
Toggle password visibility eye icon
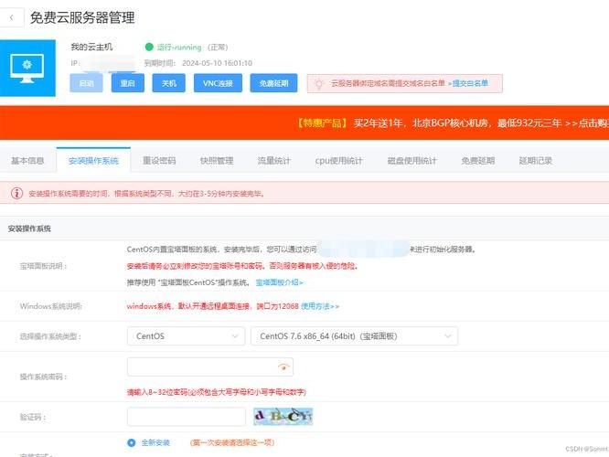(283, 367)
